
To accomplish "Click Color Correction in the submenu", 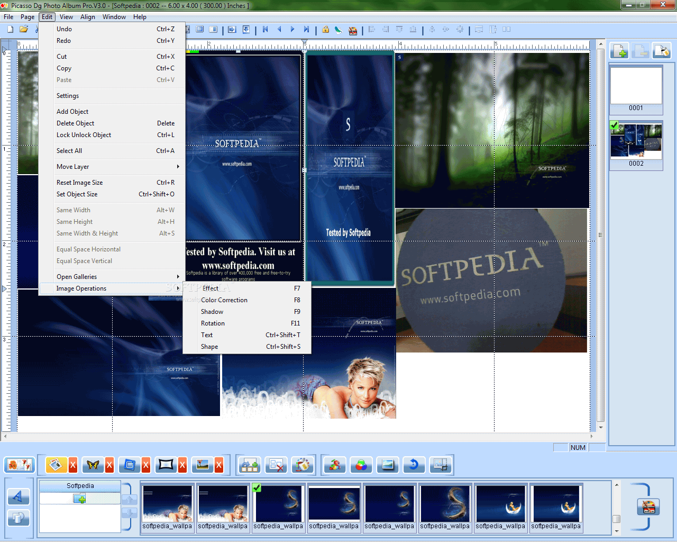I will (247, 300).
